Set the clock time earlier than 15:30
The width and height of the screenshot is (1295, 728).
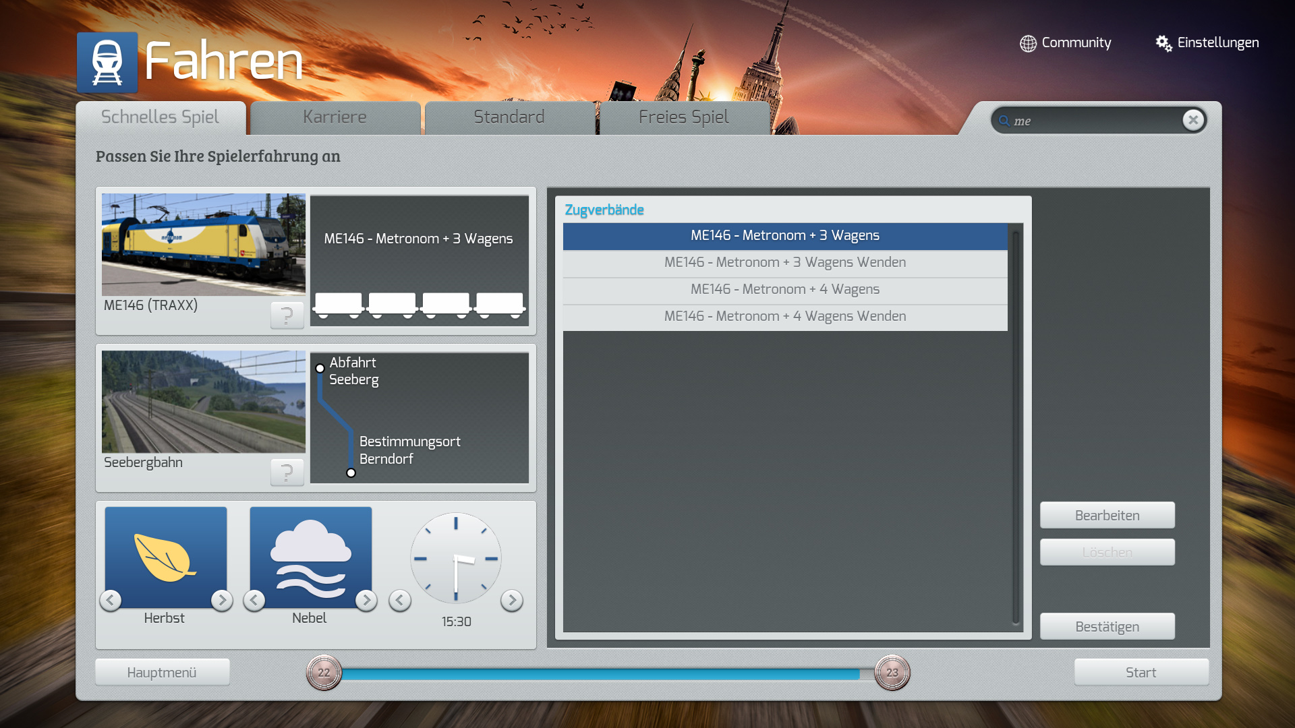point(400,600)
